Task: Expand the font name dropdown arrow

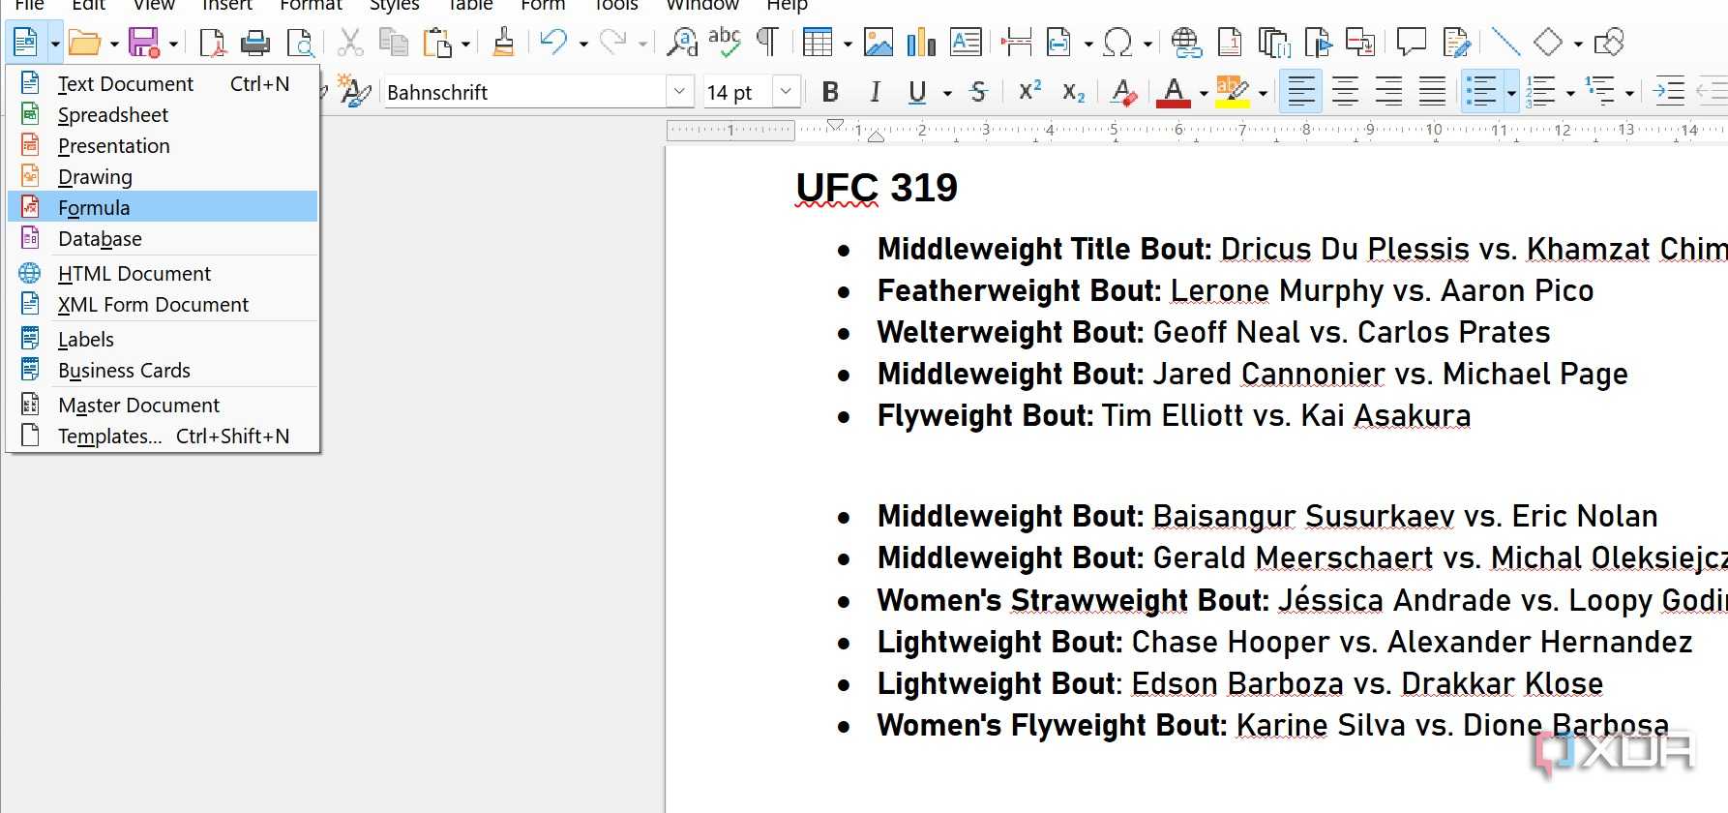Action: point(680,92)
